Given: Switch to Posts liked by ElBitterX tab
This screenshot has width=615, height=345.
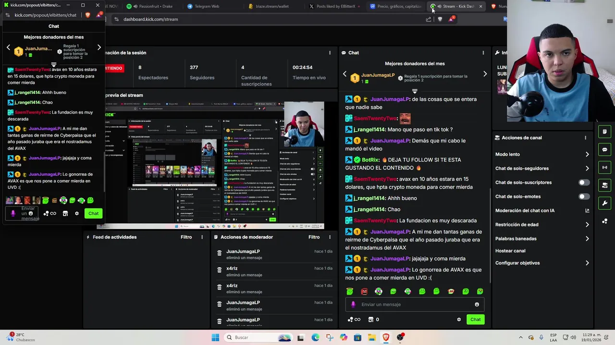Looking at the screenshot, I should pos(336,6).
